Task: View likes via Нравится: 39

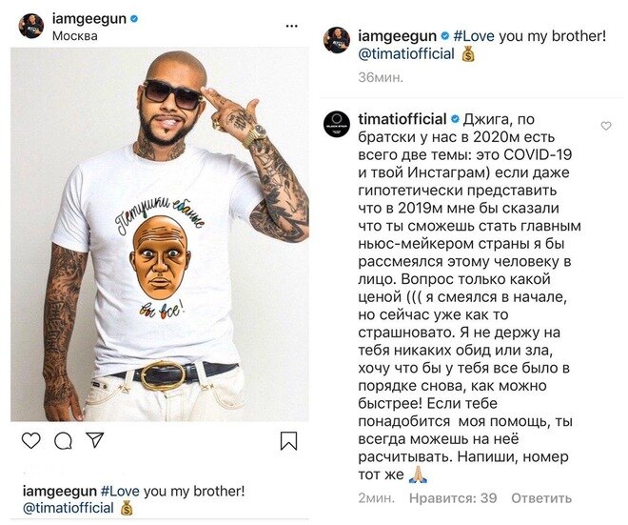Action: (453, 498)
